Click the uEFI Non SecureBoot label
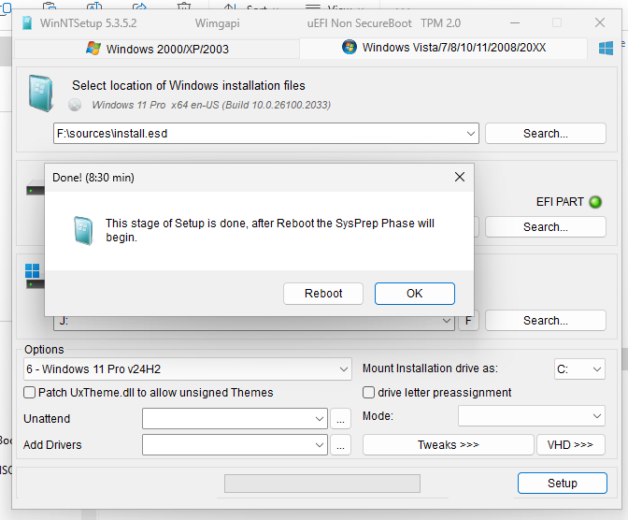 tap(359, 23)
